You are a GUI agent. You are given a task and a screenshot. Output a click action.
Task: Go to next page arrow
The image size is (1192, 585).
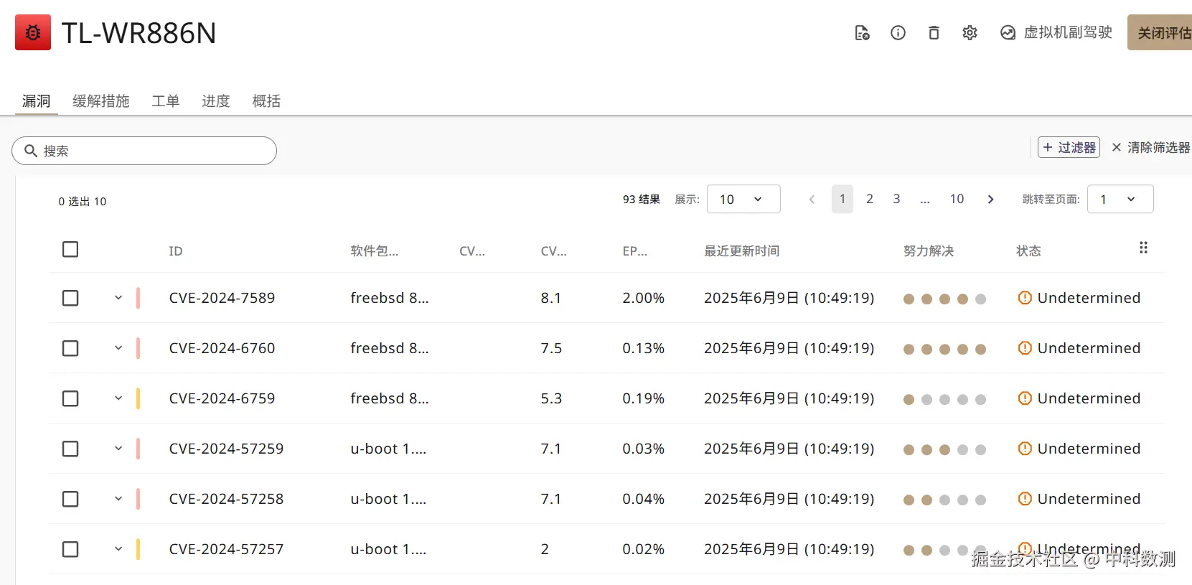(x=990, y=199)
